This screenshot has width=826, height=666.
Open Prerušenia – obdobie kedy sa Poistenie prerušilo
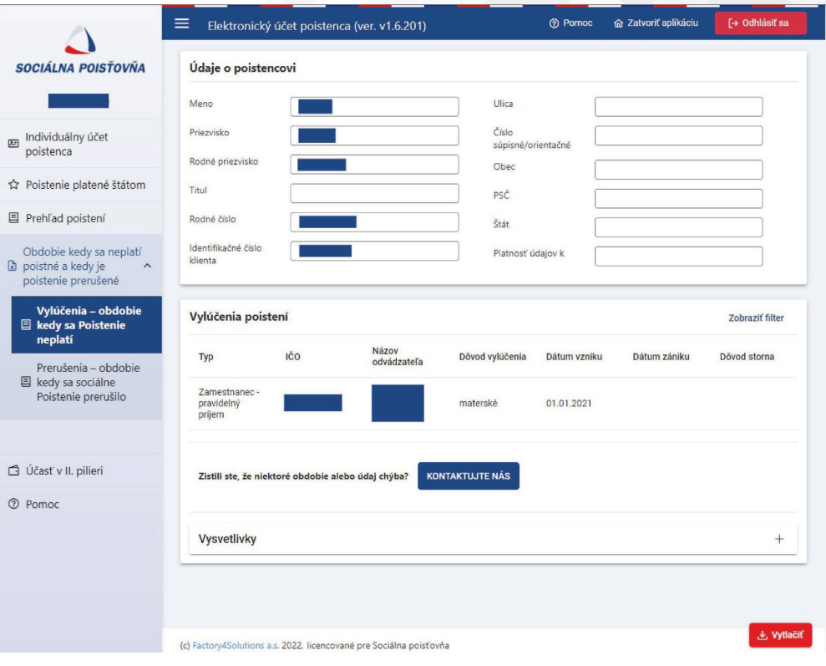(89, 382)
